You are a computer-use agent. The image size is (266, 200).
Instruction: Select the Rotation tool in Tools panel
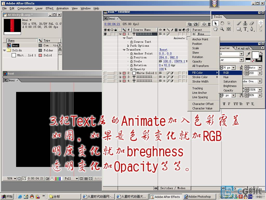click(222, 23)
